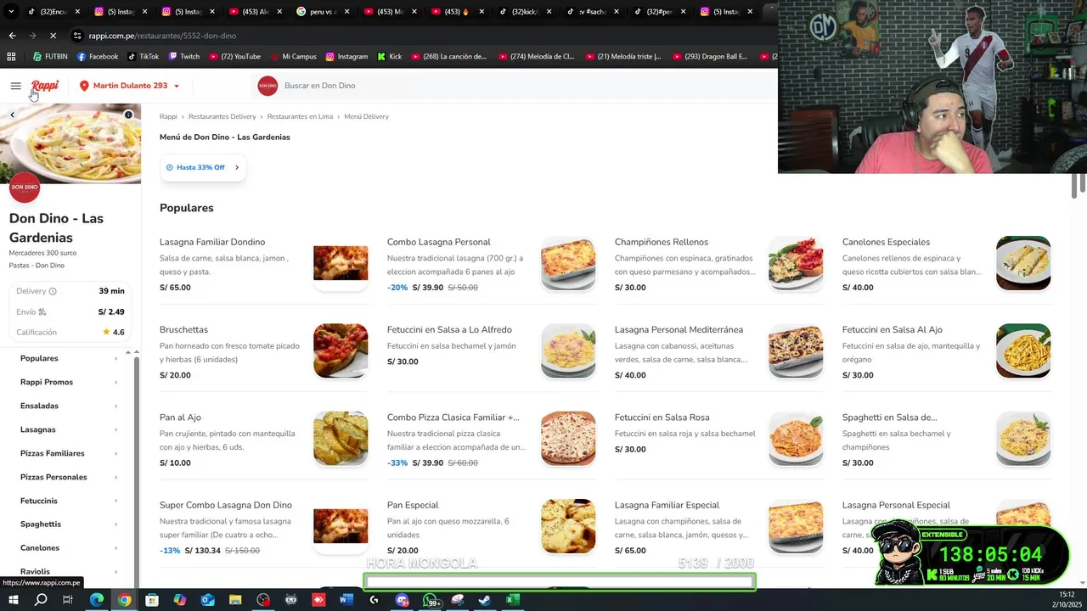Click Restaurantes Delivery breadcrumb
1087x611 pixels.
coord(222,116)
